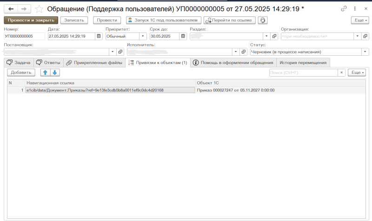Click into the Поиск search field
The image size is (372, 221).
(303, 72)
